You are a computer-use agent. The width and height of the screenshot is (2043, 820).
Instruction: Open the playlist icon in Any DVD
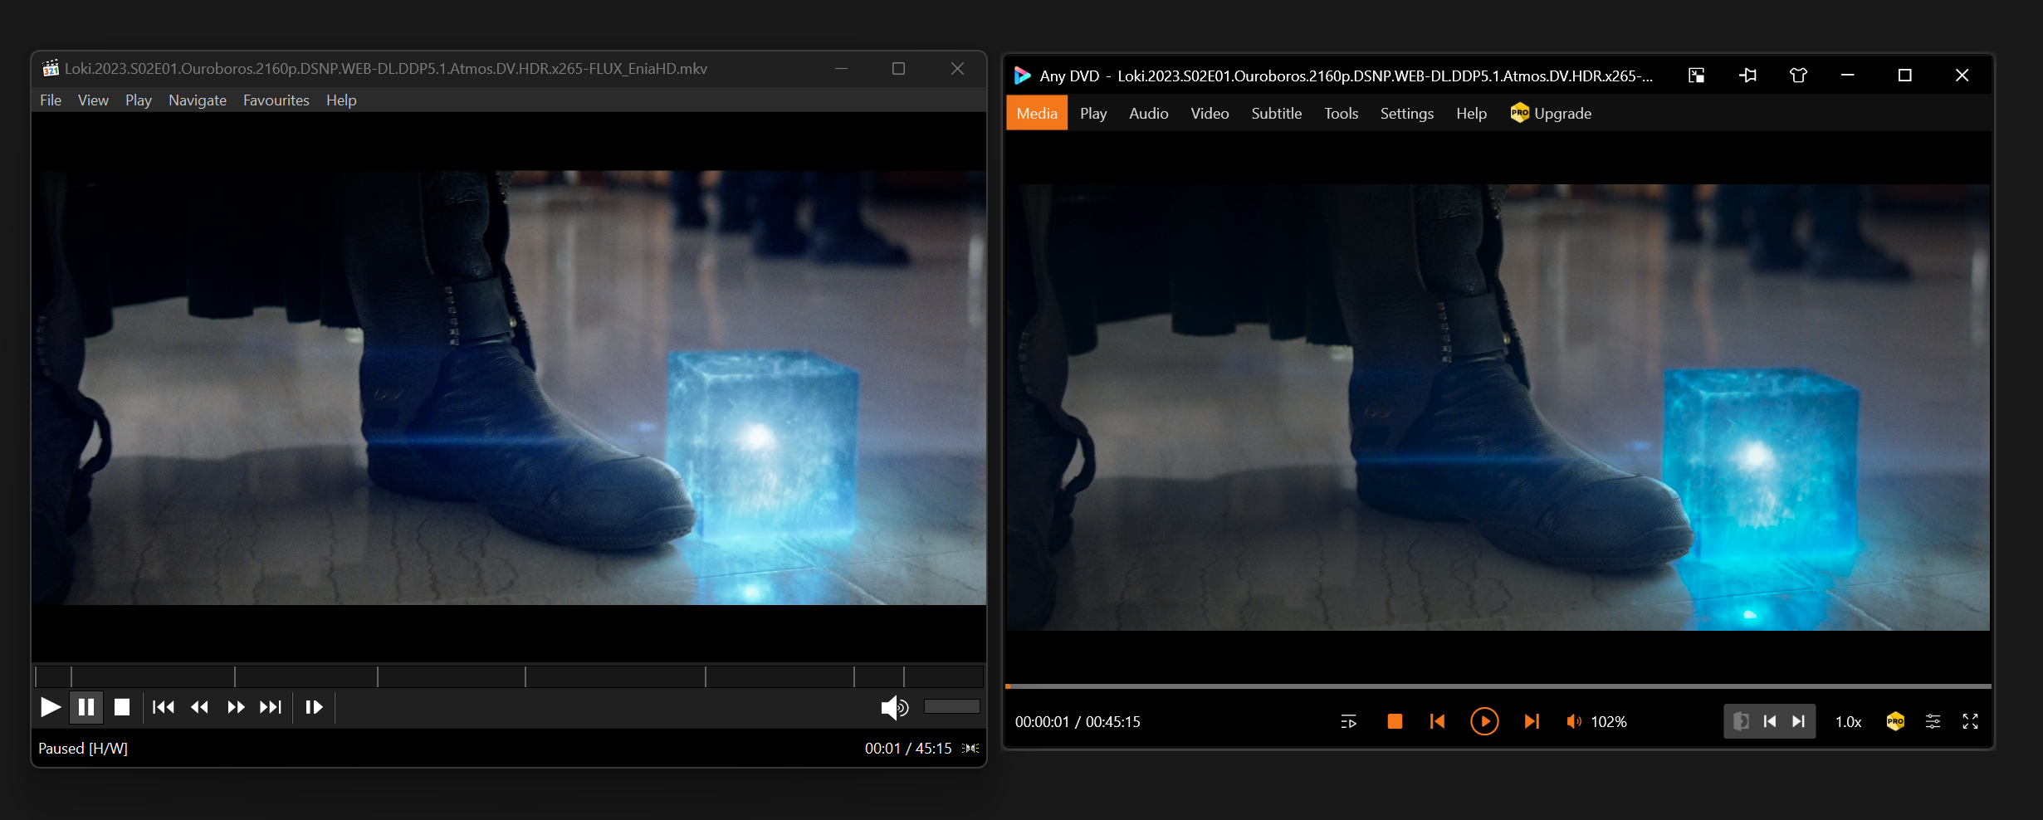point(1348,721)
